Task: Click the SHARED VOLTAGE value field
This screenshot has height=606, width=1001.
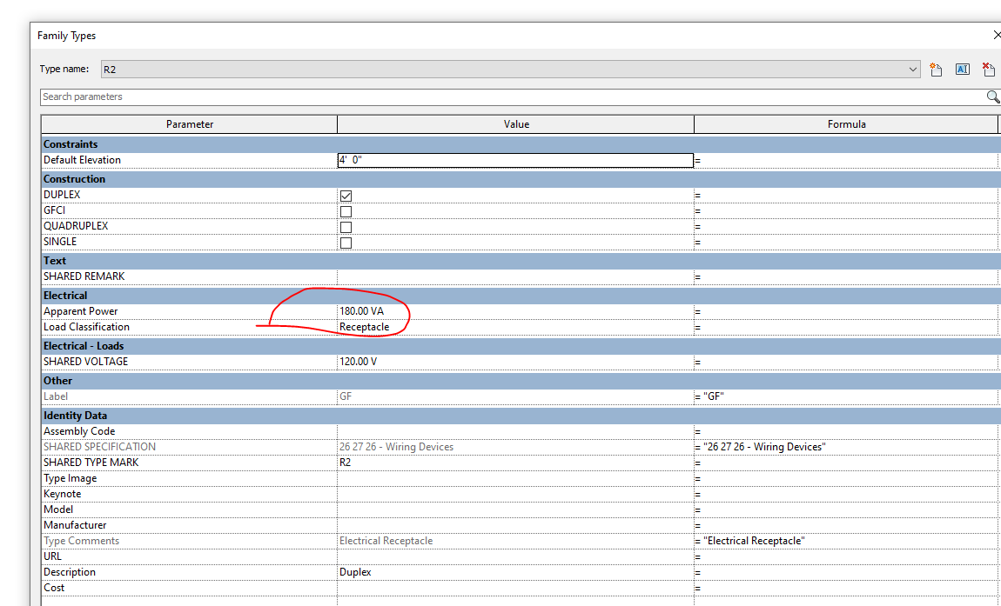Action: (x=435, y=361)
